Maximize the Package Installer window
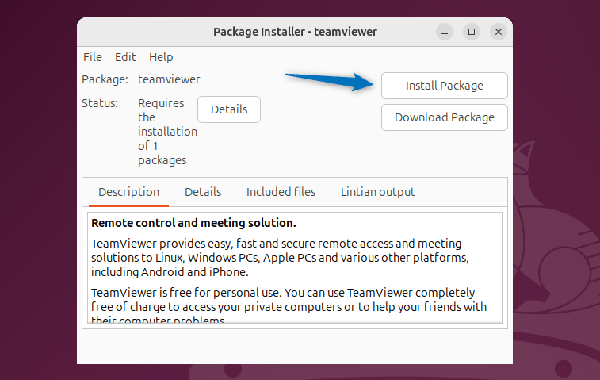This screenshot has width=600, height=380. click(x=472, y=32)
